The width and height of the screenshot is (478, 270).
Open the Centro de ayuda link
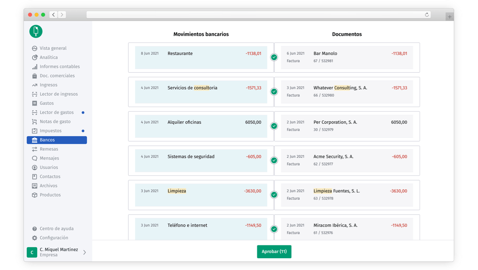[x=57, y=229]
